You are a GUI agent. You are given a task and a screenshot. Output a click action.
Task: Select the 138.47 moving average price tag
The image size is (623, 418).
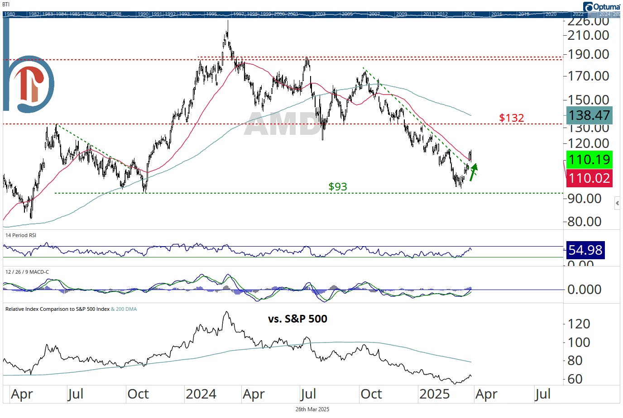point(589,115)
